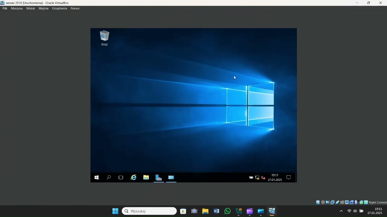Click the host volume tray icon
Screen dimensions: 387x217
point(355,211)
